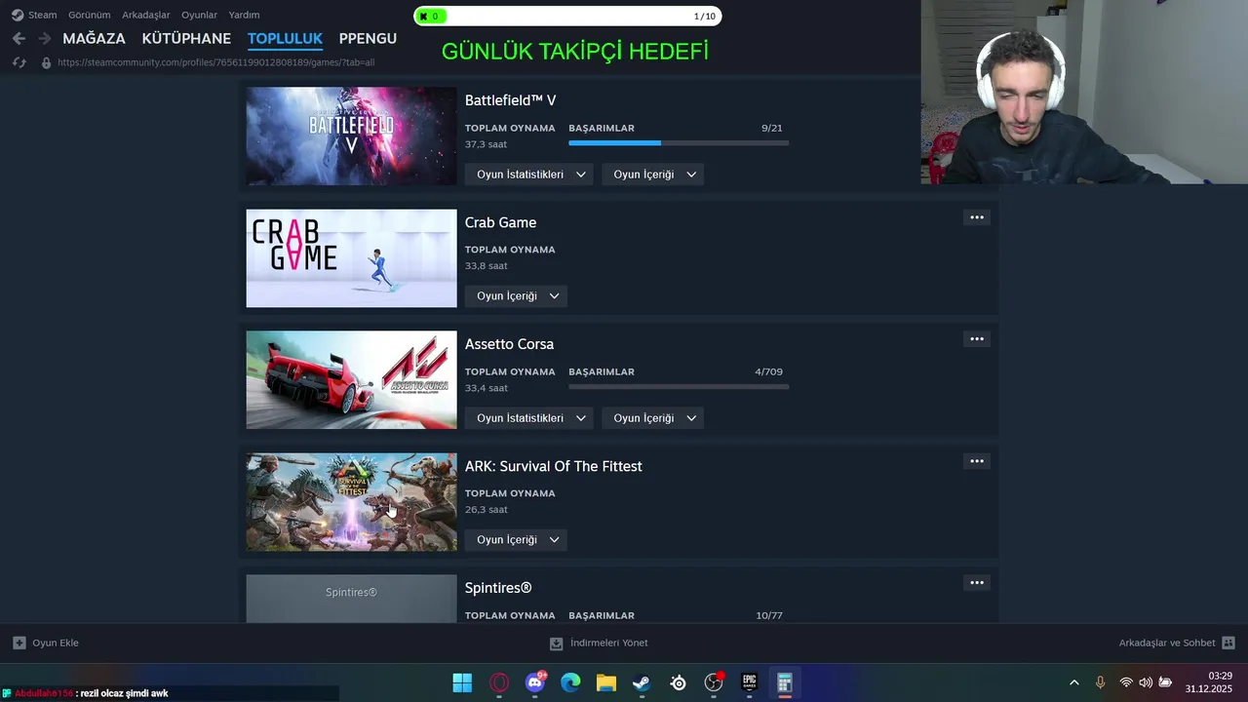
Task: Click the 9/21 achievements count
Action: (771, 128)
